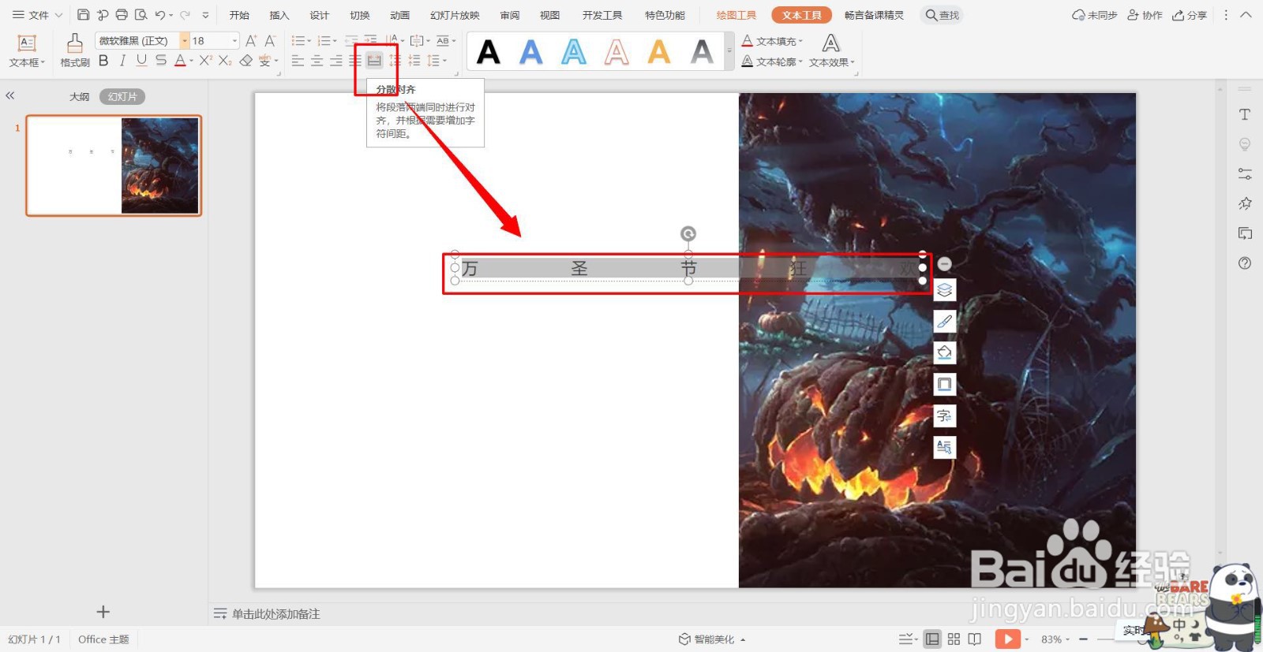Open the 文件 file menu
Screen dimensions: 1263x652
37,15
